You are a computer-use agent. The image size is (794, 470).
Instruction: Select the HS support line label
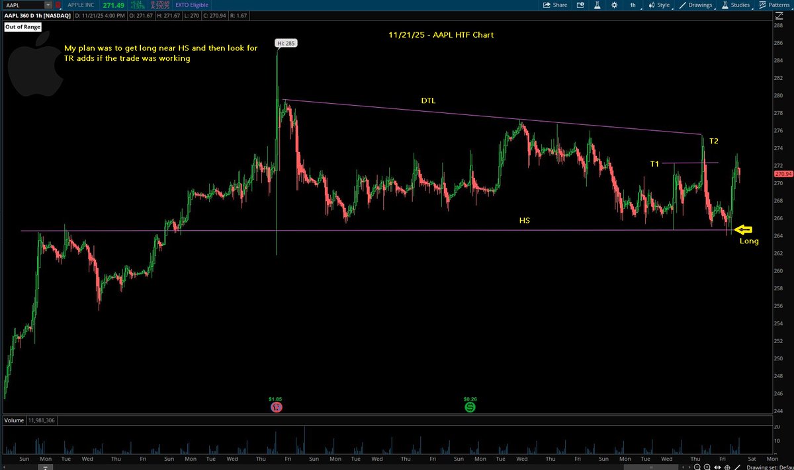pos(524,220)
